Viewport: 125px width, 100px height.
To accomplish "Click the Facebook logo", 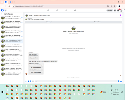I will (x=2, y=10).
